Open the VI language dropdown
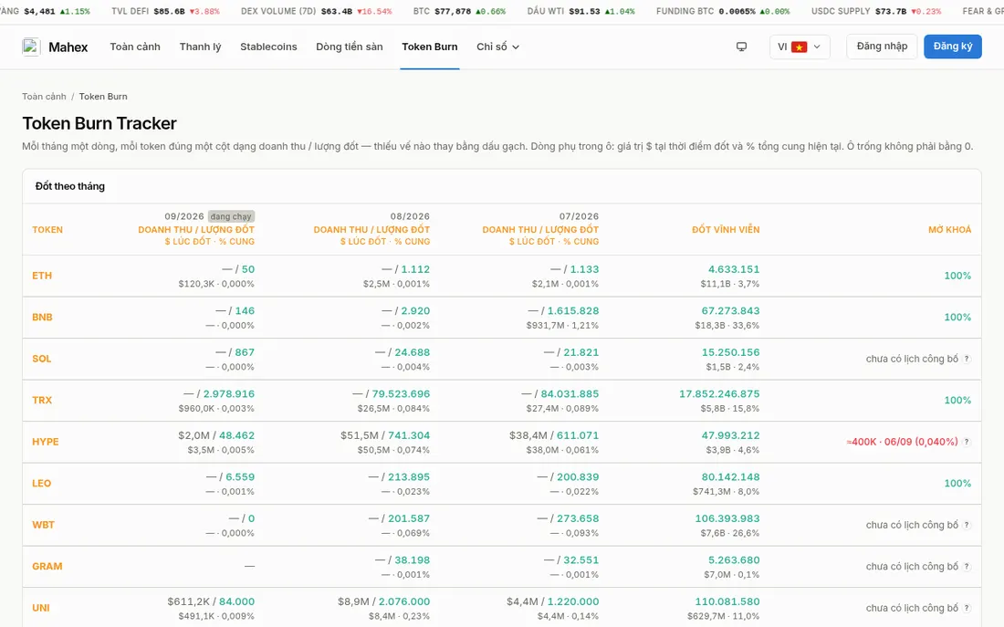Screen dimensions: 1004x627 [800, 47]
